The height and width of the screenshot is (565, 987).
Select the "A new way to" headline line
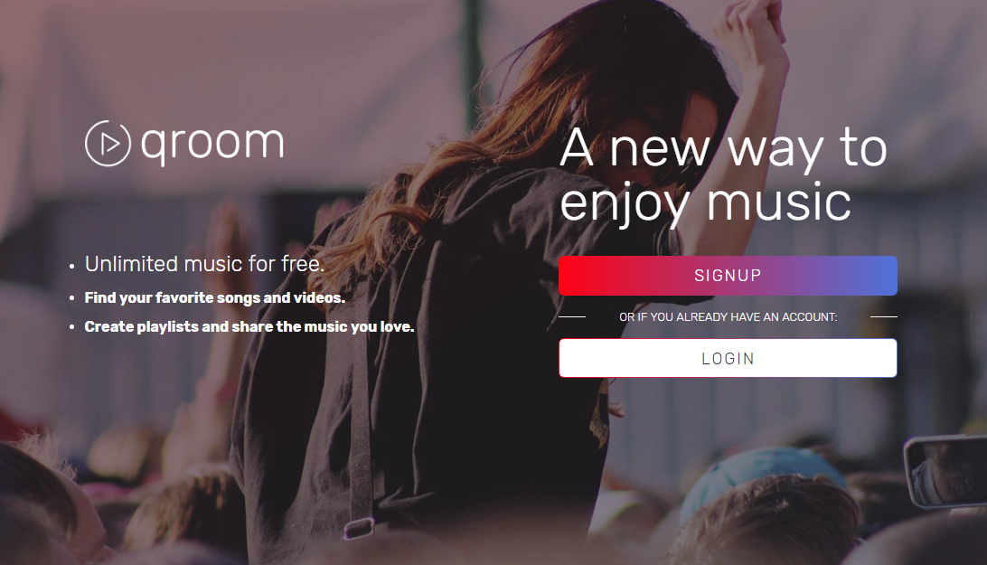click(x=723, y=147)
